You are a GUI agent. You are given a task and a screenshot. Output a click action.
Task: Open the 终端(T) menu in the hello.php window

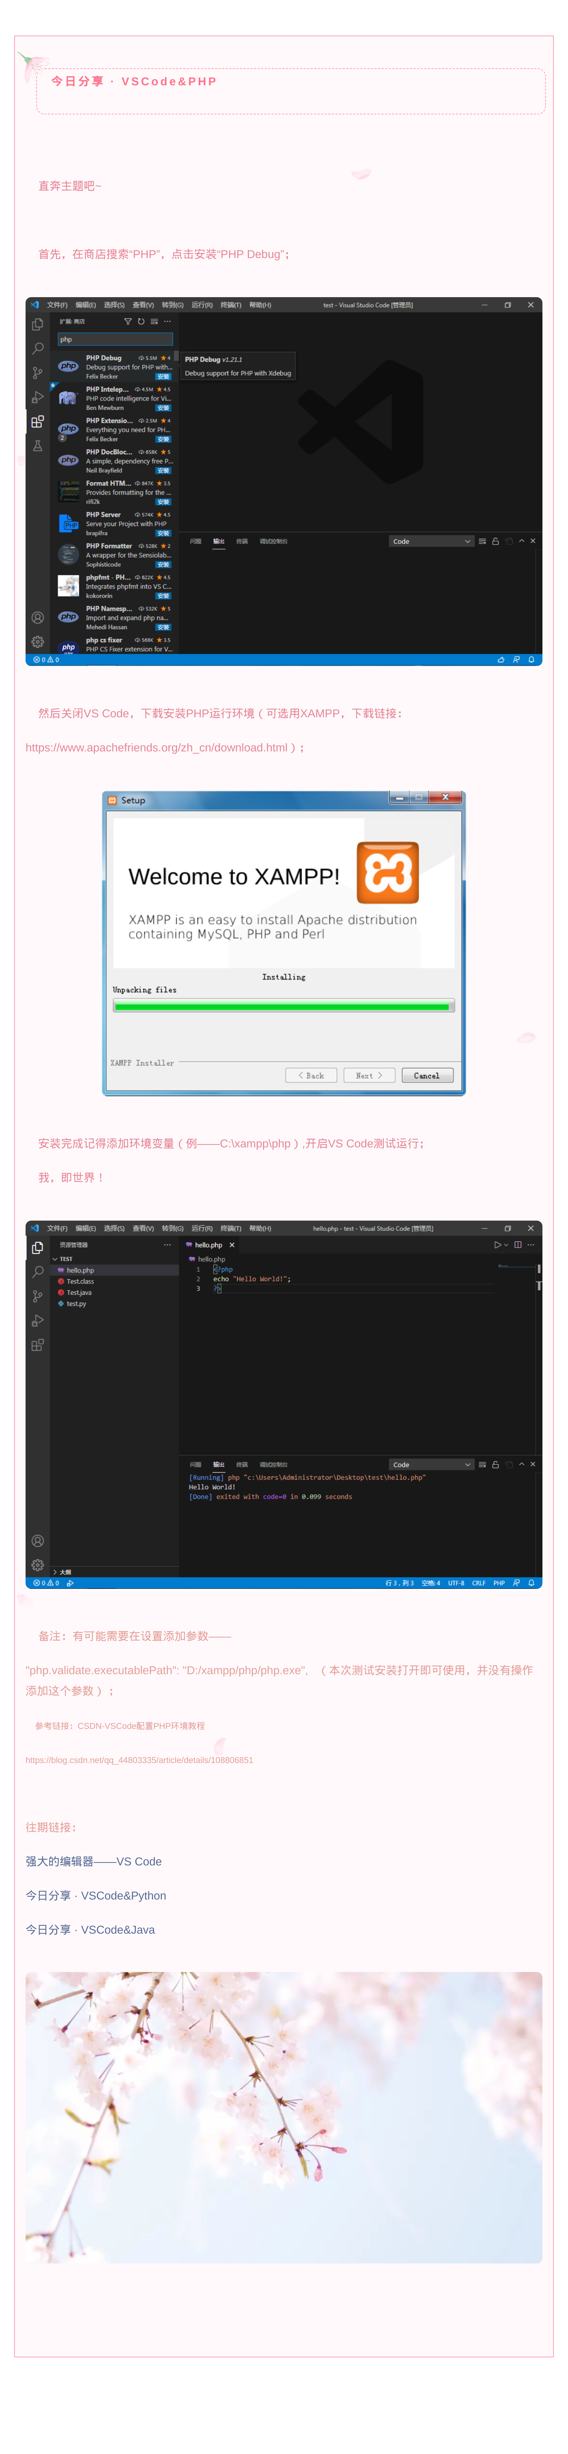231,1229
